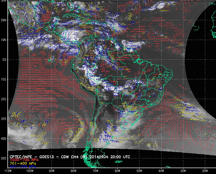Click the 60W longitude label

coord(117,171)
